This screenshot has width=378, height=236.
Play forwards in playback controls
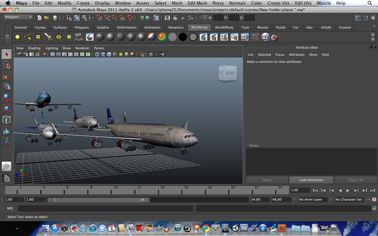[348, 191]
